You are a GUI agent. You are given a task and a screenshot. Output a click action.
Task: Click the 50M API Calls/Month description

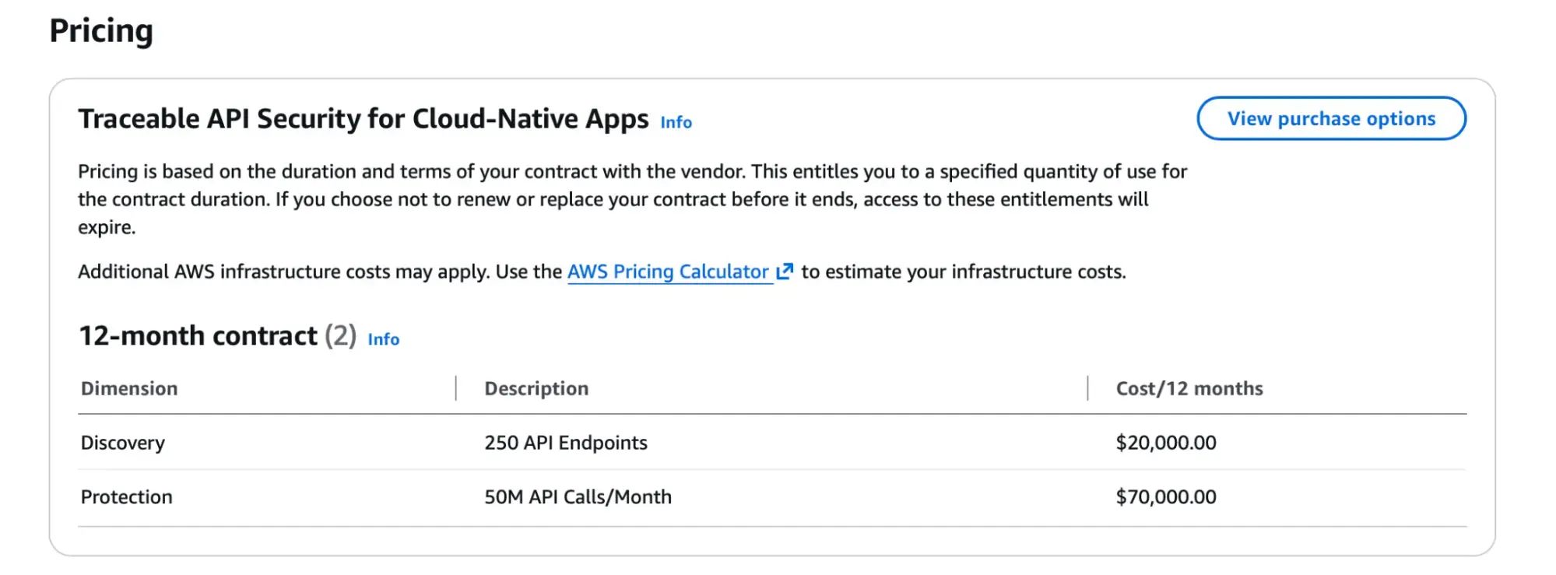click(x=578, y=497)
